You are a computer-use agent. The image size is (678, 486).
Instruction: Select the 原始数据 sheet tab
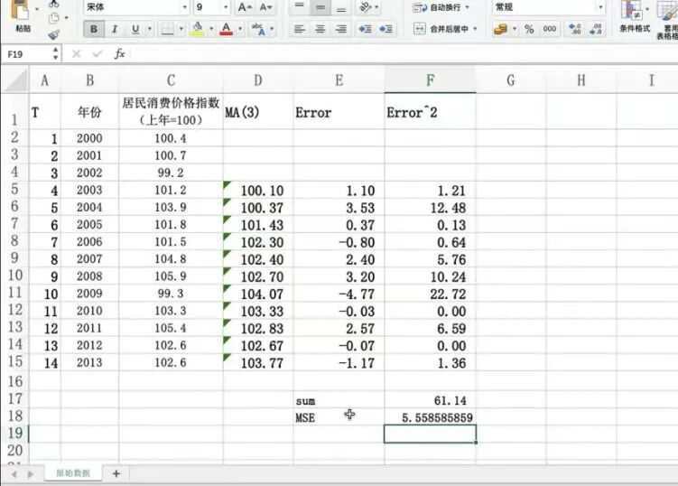click(x=72, y=473)
